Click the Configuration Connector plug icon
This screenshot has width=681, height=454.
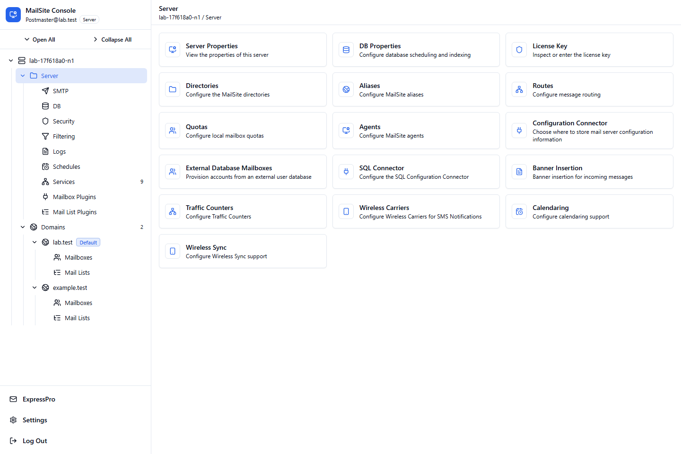[519, 131]
